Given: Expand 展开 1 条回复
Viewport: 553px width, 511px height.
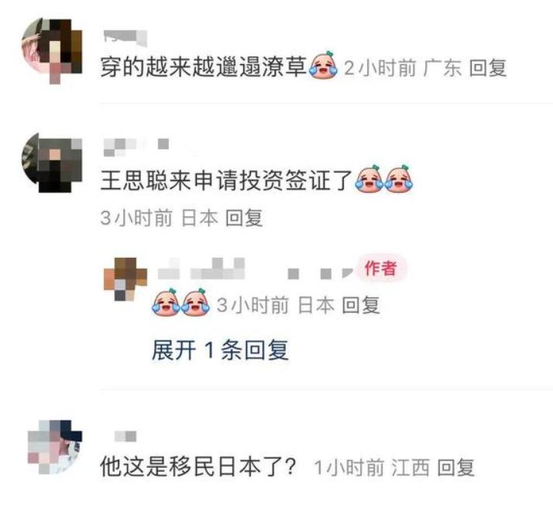Looking at the screenshot, I should point(221,350).
